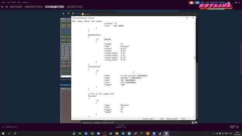Click the thumbs-down rating icon in the Steam guide

(68, 14)
